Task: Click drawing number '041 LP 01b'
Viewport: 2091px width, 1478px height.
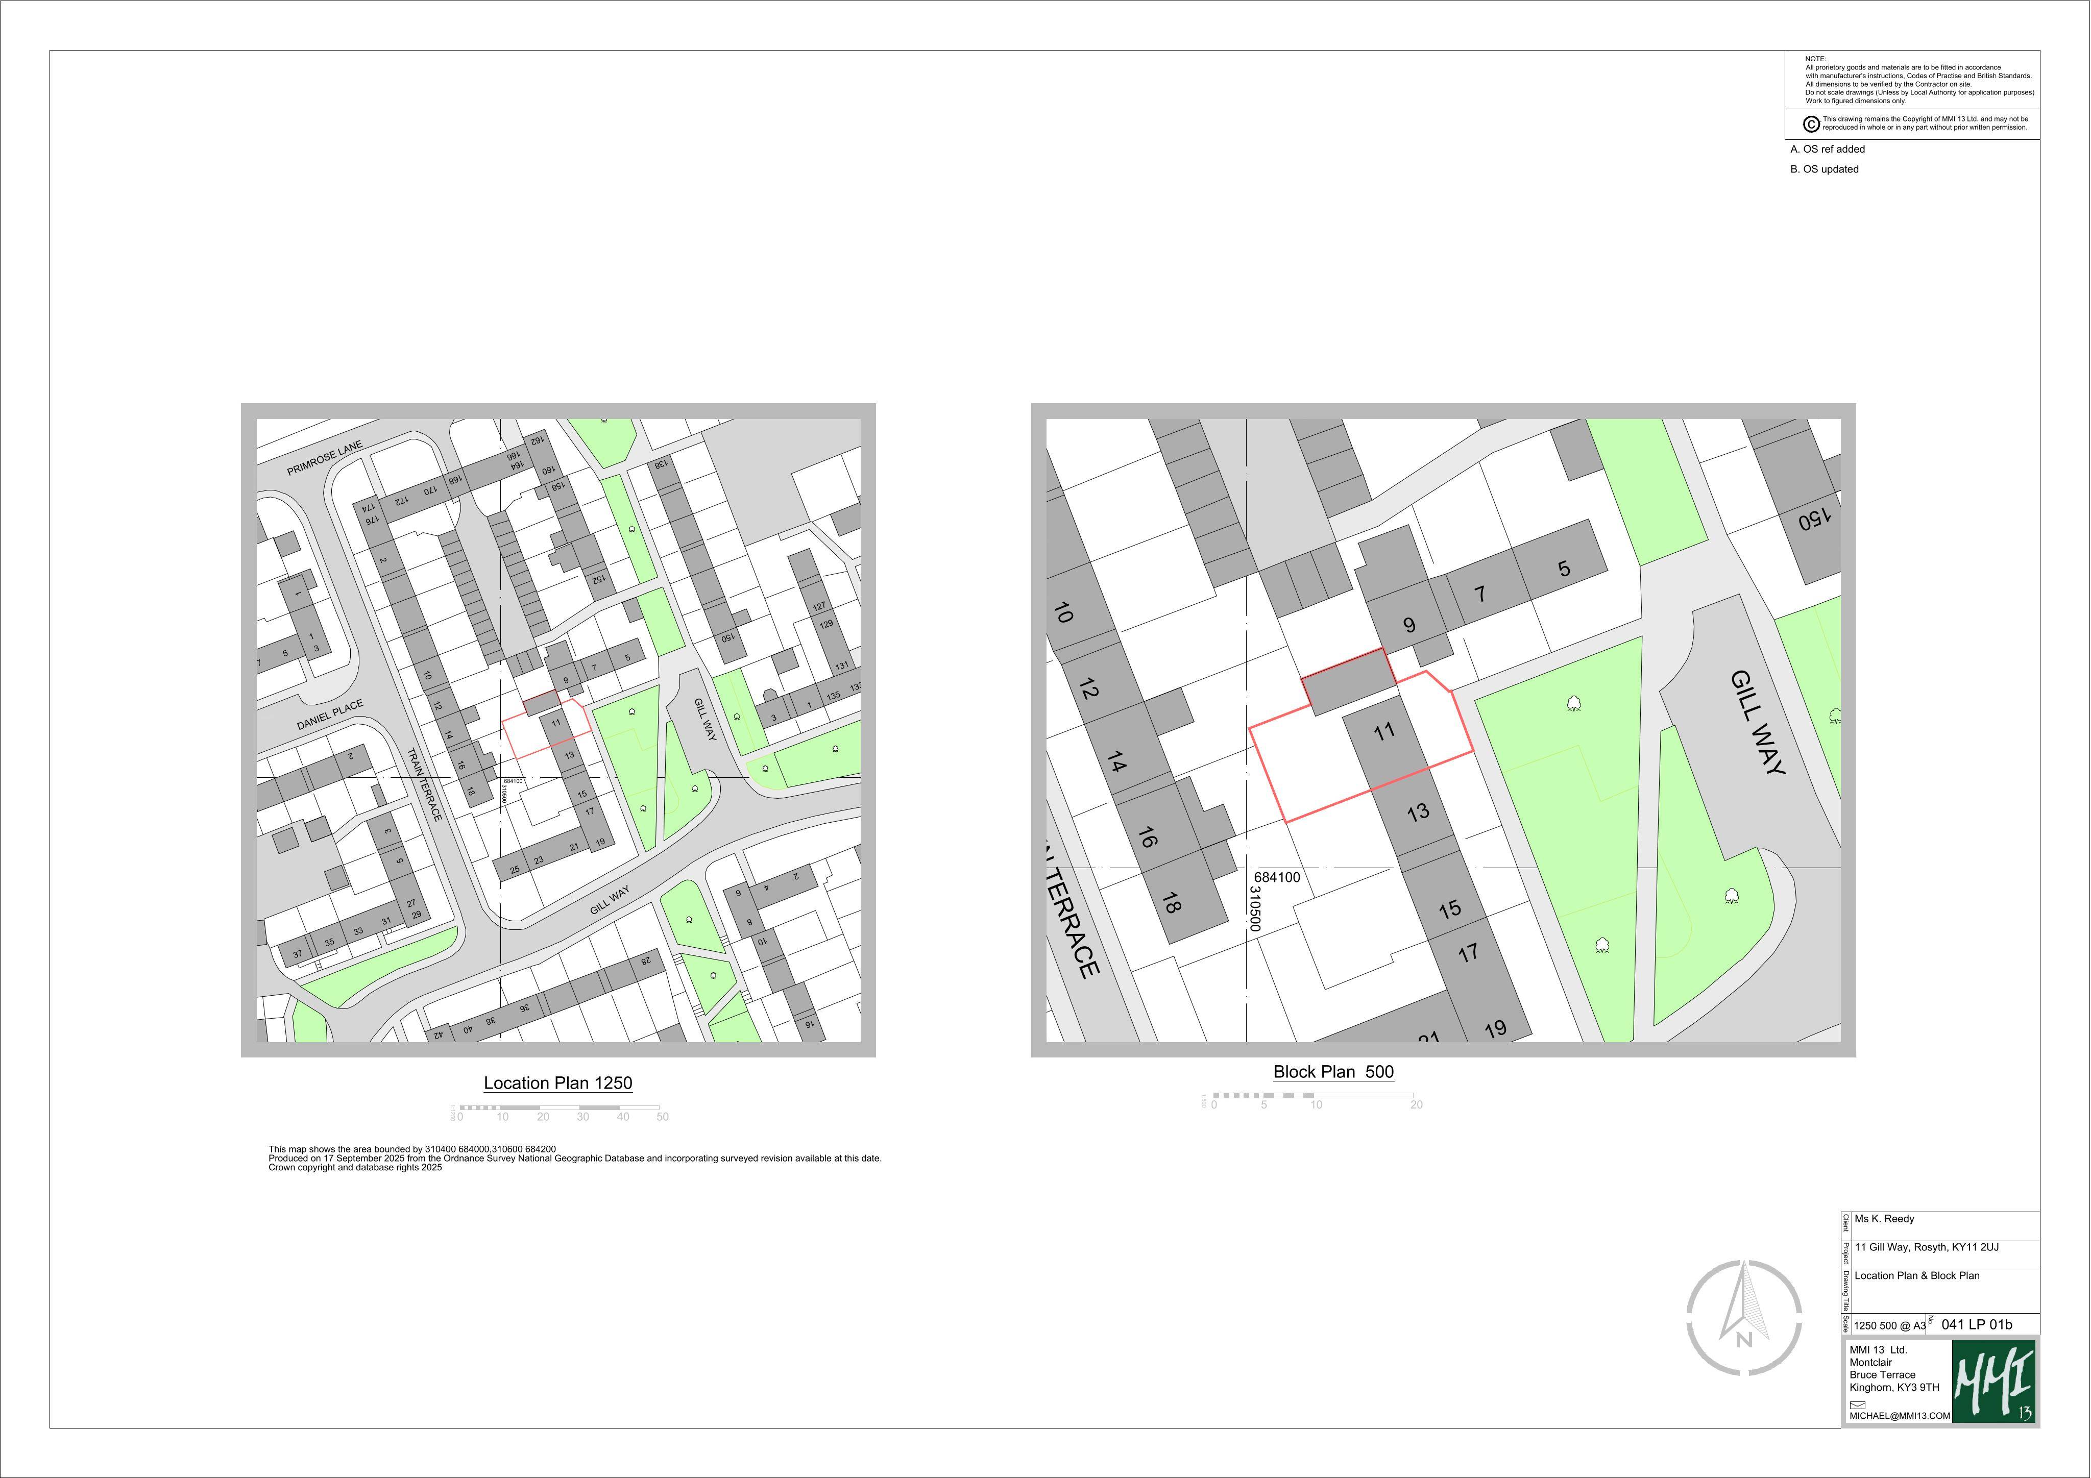Action: click(x=1977, y=1324)
